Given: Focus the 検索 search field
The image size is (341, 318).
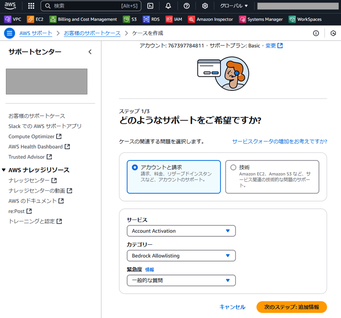Looking at the screenshot, I should (91, 6).
